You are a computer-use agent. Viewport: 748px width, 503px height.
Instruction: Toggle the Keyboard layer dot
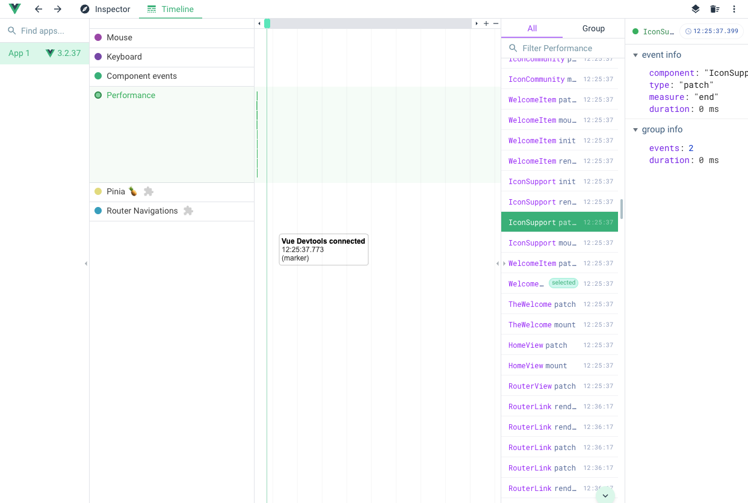coord(98,57)
